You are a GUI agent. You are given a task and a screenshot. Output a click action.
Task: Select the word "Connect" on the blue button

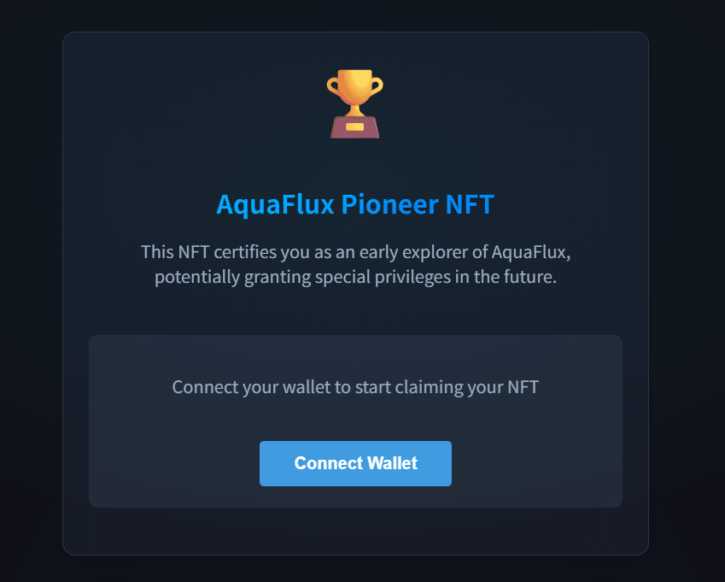coord(329,463)
